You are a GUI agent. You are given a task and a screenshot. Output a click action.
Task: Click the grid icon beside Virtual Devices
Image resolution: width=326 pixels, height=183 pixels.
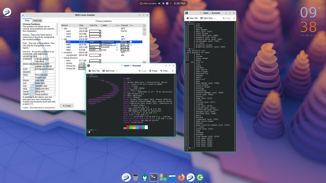coord(144,62)
